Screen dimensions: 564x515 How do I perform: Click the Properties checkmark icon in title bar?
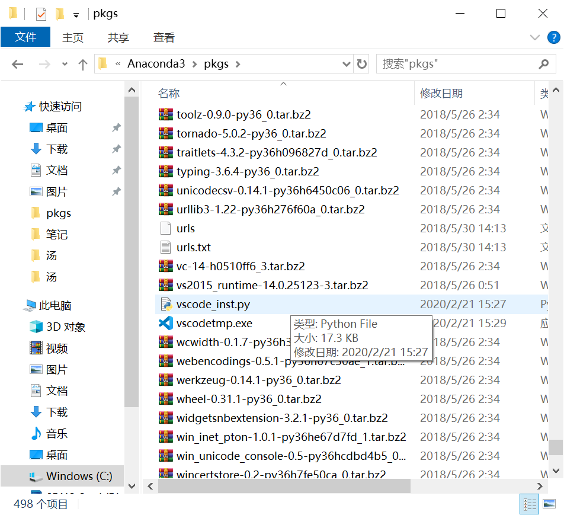pos(41,14)
